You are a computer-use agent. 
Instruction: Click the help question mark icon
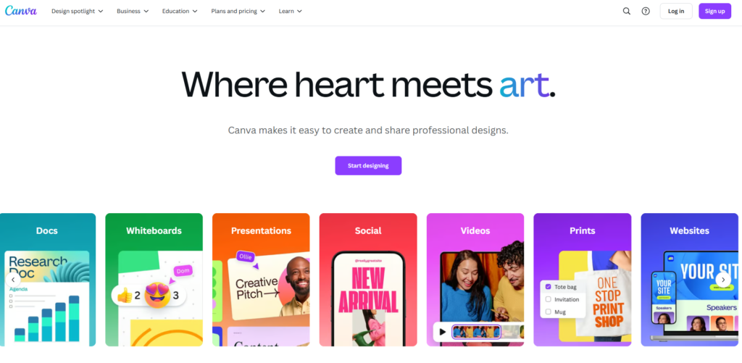coord(646,11)
